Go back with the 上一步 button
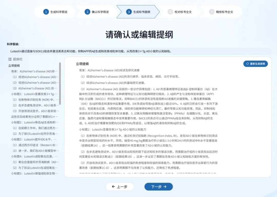This screenshot has width=277, height=197. pyautogui.click(x=120, y=186)
